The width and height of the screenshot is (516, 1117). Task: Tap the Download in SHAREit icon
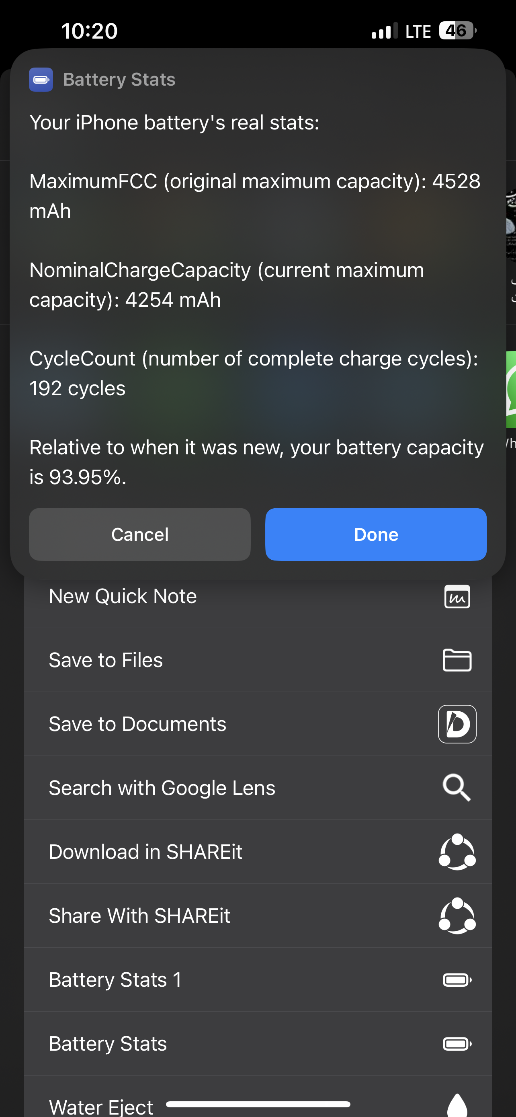(457, 852)
